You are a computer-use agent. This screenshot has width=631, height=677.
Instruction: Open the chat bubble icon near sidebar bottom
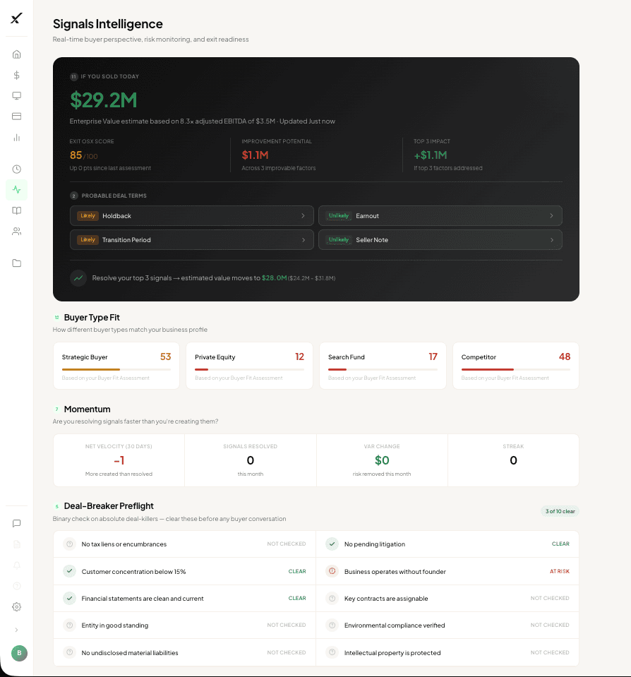[17, 523]
